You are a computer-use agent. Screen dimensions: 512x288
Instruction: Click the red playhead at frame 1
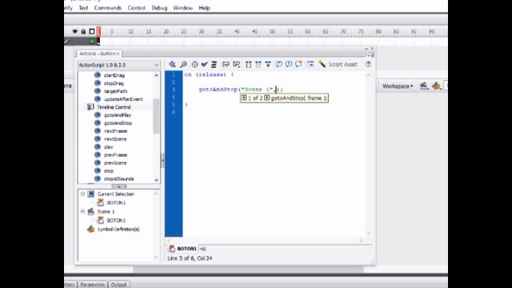pos(98,32)
